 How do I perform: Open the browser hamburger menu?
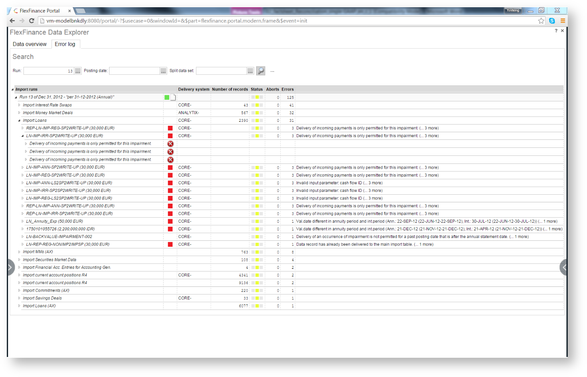[563, 21]
